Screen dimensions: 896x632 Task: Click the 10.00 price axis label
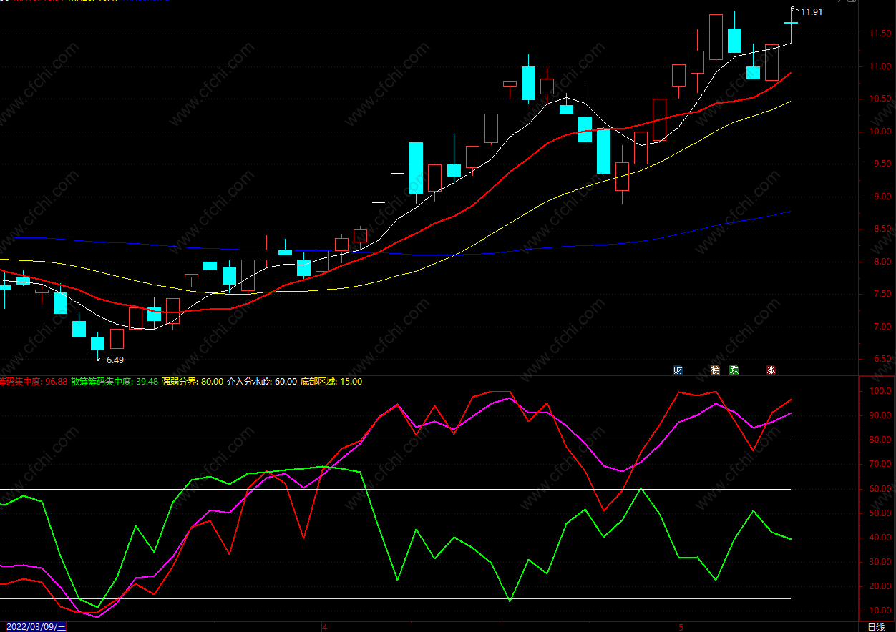click(880, 132)
